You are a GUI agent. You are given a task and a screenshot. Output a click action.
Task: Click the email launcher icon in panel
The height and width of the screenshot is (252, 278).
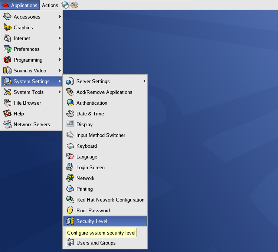(x=74, y=5)
